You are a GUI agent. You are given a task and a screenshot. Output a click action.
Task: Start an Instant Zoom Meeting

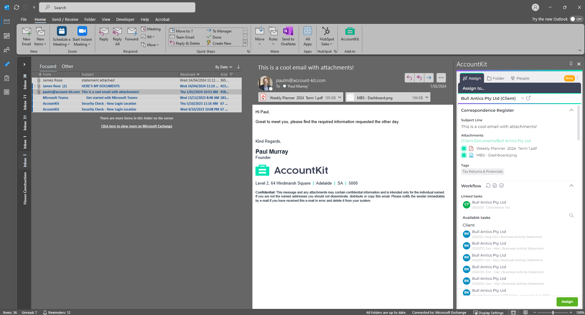click(82, 36)
